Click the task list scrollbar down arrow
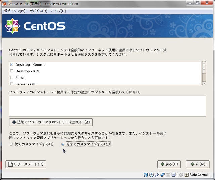The width and height of the screenshot is (215, 180). (204, 83)
